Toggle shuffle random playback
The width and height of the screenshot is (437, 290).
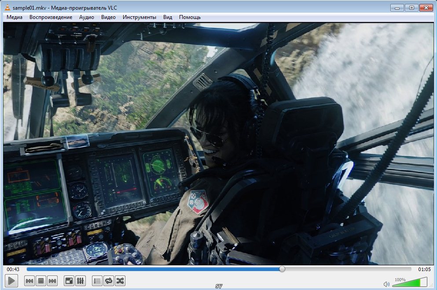point(120,281)
